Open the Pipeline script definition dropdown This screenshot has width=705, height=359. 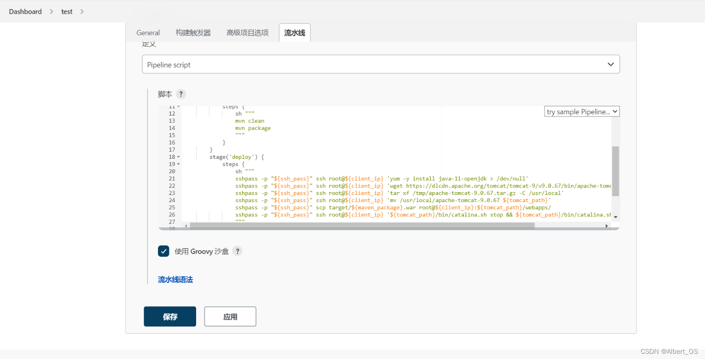pyautogui.click(x=381, y=64)
